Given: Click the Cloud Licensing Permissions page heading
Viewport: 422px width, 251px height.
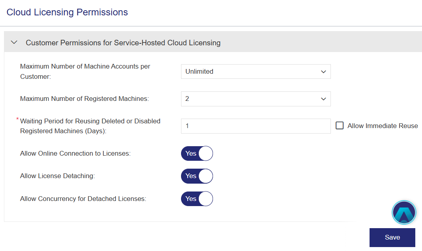Looking at the screenshot, I should coord(67,12).
